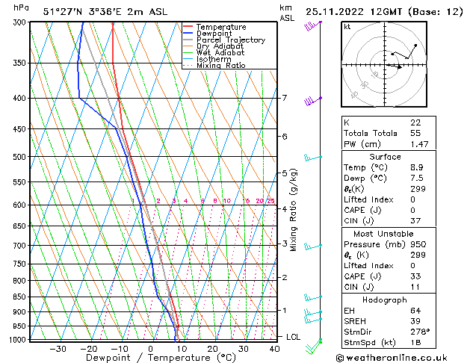This screenshot has width=470, height=363.
Task: Click the green wind barb at 1000 hPa
Action: (x=320, y=342)
